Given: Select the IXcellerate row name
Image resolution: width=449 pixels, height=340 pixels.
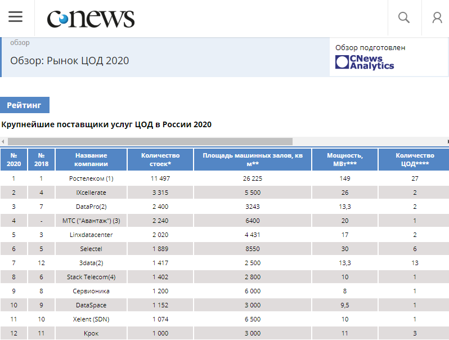Looking at the screenshot, I should (x=91, y=193).
